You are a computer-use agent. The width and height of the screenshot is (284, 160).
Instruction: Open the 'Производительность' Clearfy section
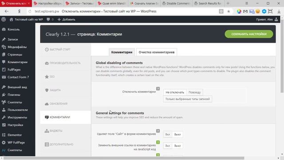coord(66,63)
